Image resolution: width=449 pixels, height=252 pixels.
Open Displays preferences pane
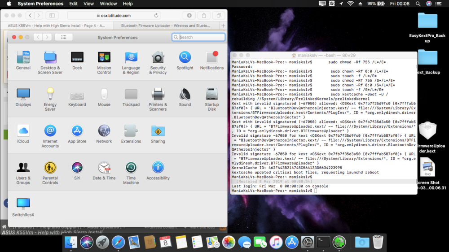tap(23, 97)
